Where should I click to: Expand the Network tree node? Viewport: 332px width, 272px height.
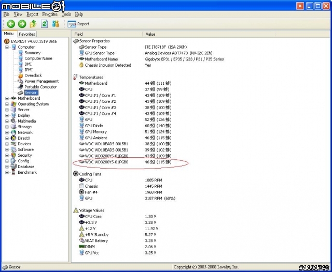[x=7, y=132]
